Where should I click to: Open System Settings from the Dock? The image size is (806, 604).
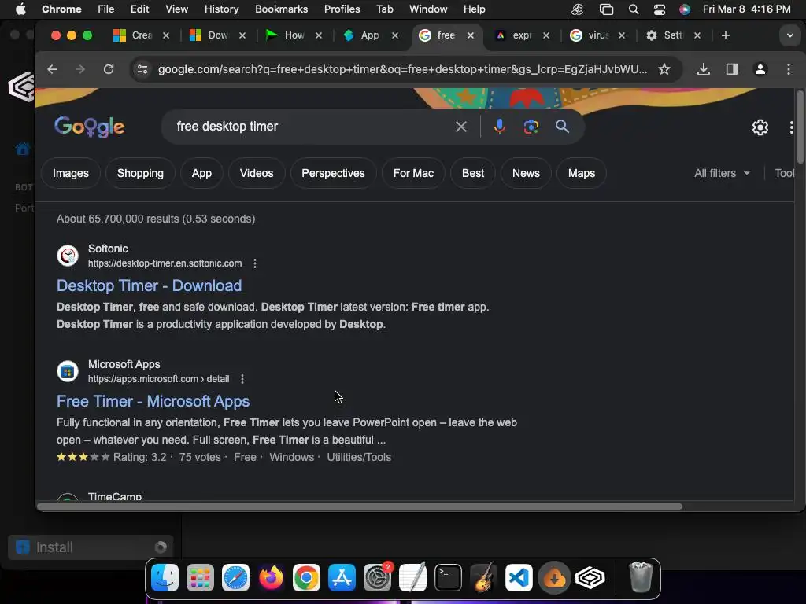coord(378,578)
